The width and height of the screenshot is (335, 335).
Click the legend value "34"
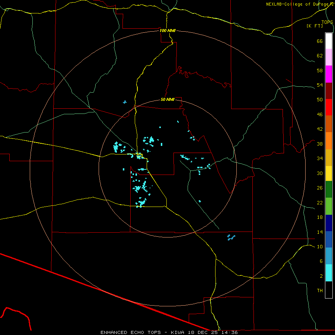(320, 159)
